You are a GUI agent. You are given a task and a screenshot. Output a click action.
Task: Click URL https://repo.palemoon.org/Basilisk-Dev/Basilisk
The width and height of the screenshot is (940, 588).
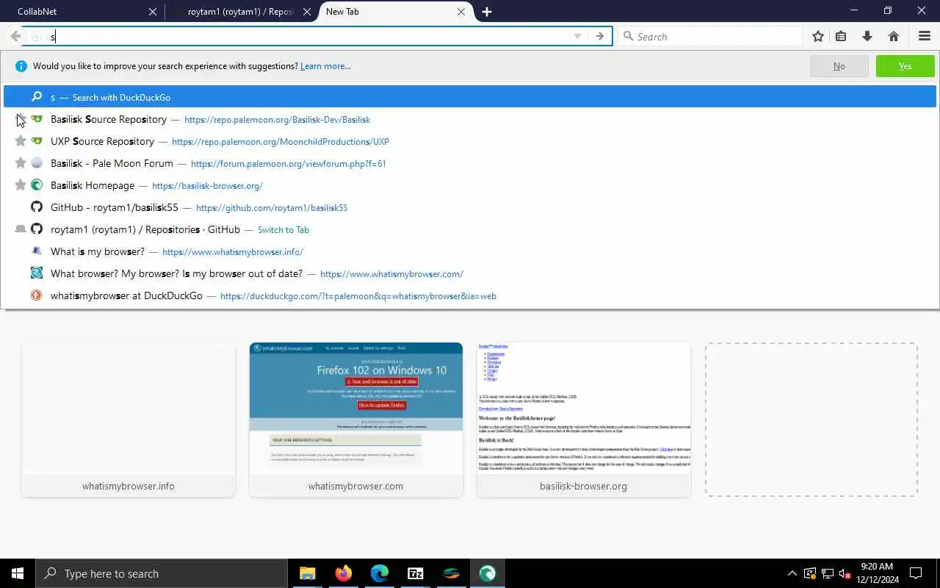[x=277, y=120]
